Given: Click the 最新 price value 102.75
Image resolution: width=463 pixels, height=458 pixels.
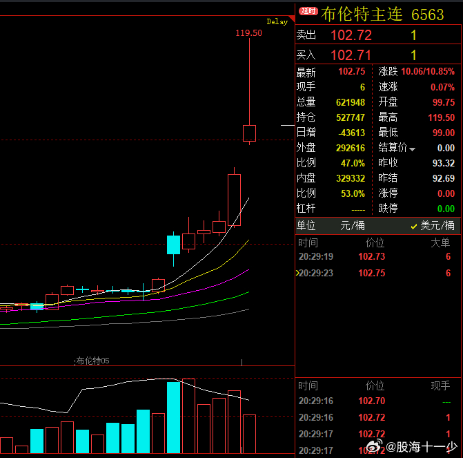Looking at the screenshot, I should (351, 72).
